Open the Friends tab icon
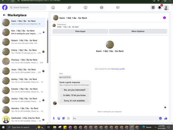The image size is (173, 130). pos(69,8)
